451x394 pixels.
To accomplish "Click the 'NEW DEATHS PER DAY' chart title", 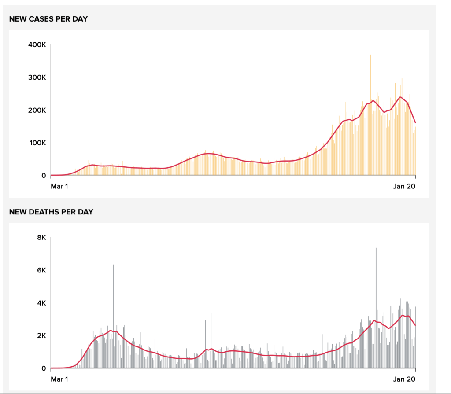I will tap(51, 212).
